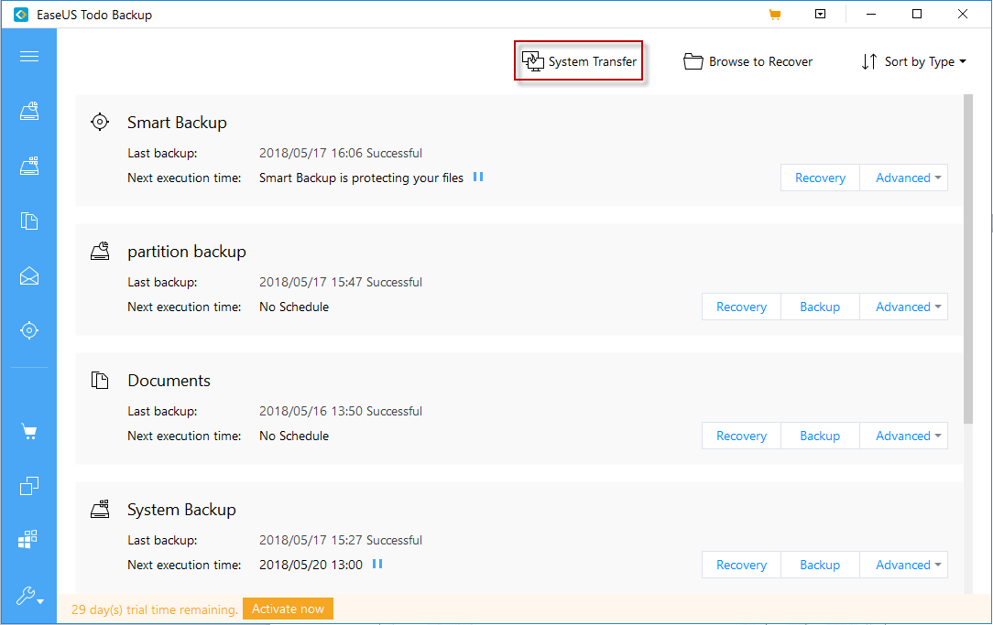This screenshot has height=625, width=993.
Task: Click the backup list vertical scrollbar
Action: point(967,259)
